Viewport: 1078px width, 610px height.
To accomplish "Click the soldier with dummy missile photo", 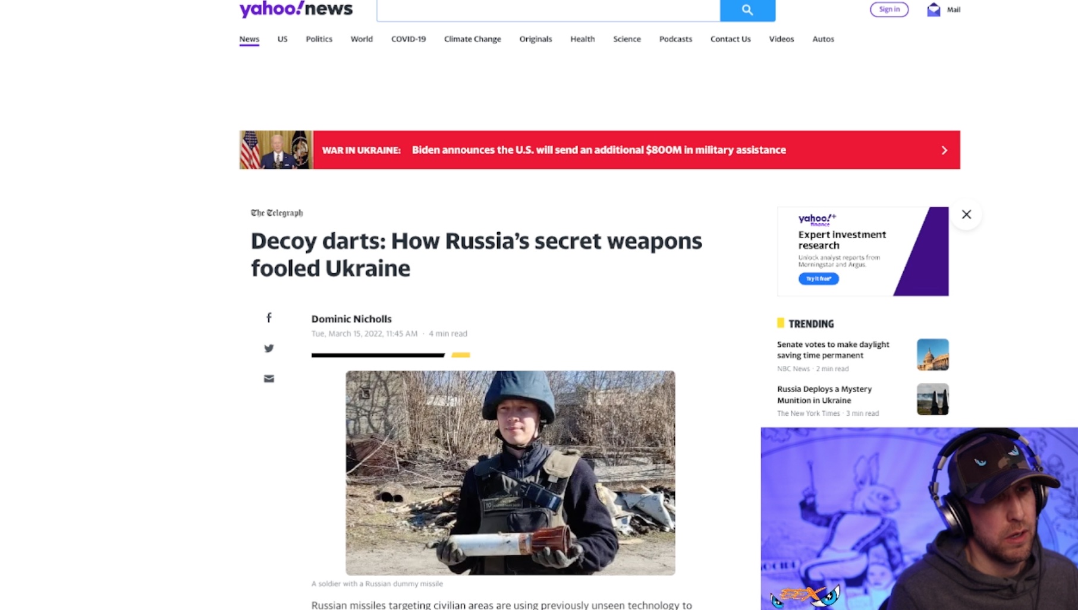I will coord(510,473).
